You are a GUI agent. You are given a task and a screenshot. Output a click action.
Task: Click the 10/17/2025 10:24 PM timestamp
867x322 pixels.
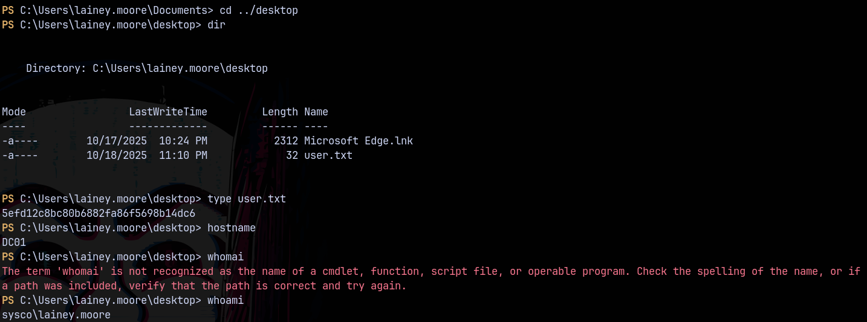pyautogui.click(x=146, y=141)
